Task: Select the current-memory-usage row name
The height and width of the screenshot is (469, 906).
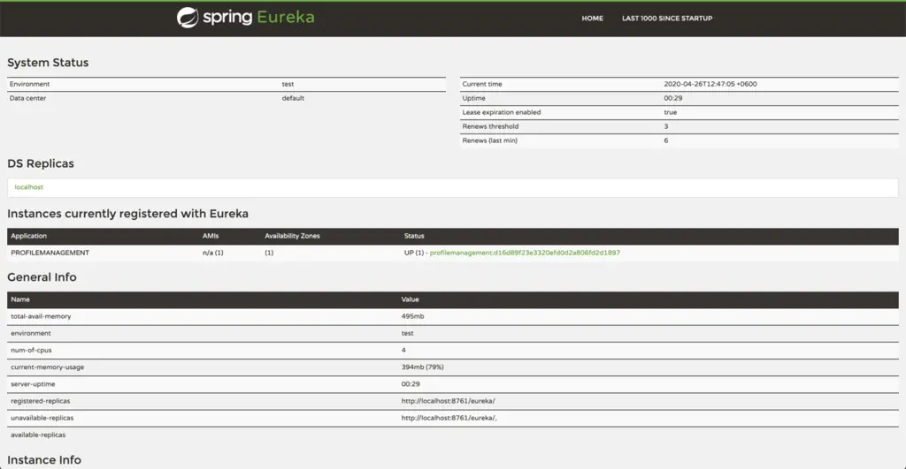Action: click(x=48, y=367)
